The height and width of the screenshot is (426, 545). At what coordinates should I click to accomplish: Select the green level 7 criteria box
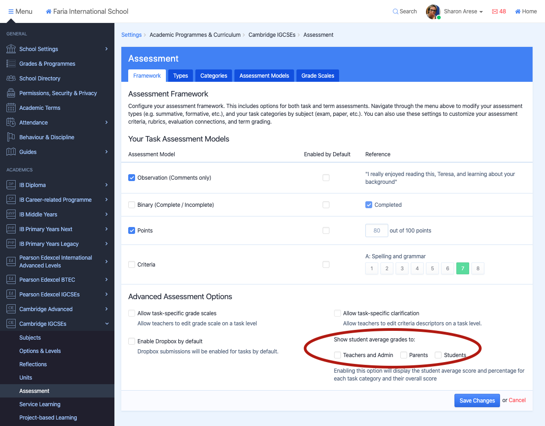462,268
